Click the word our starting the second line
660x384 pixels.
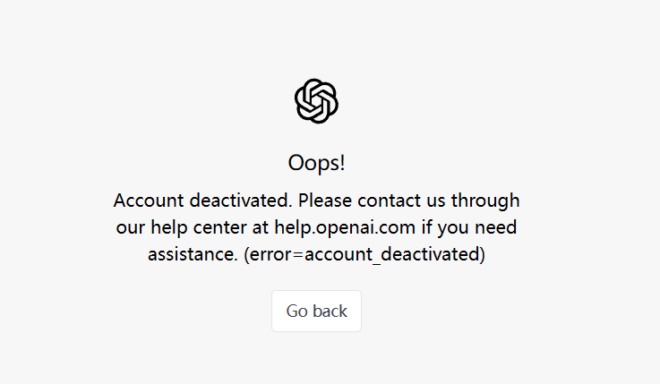131,228
